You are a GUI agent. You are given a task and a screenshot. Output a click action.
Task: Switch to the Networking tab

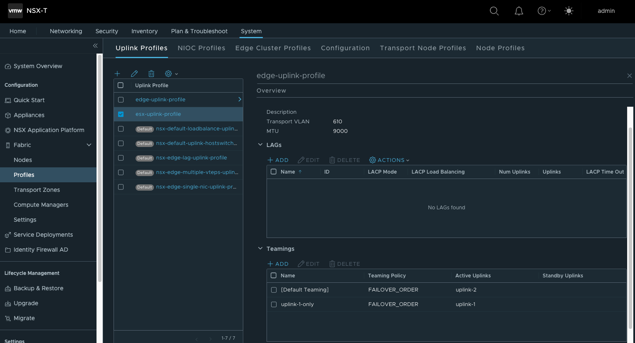[x=66, y=31]
